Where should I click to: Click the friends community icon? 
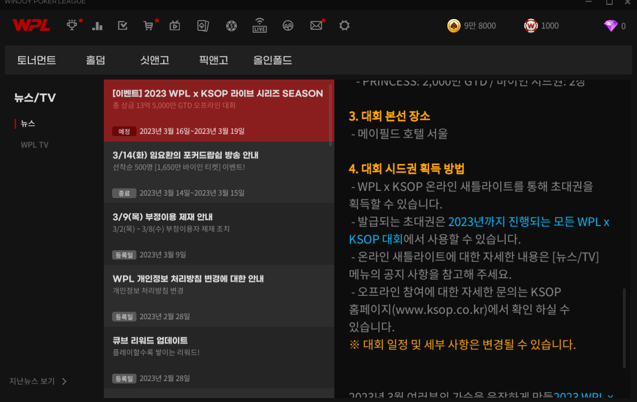pyautogui.click(x=288, y=25)
